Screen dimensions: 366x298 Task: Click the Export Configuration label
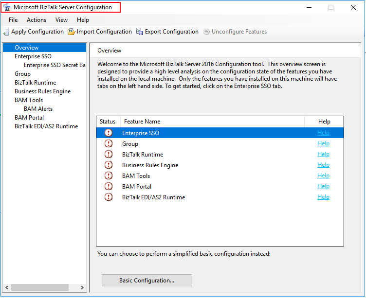pos(171,32)
